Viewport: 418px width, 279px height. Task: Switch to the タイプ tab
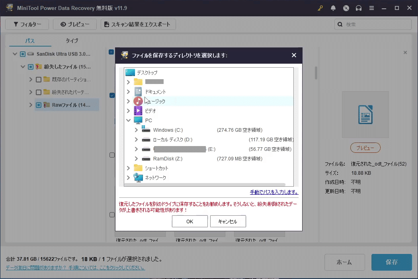[x=72, y=41]
